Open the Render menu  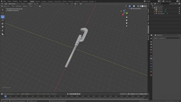click(x=15, y=1)
